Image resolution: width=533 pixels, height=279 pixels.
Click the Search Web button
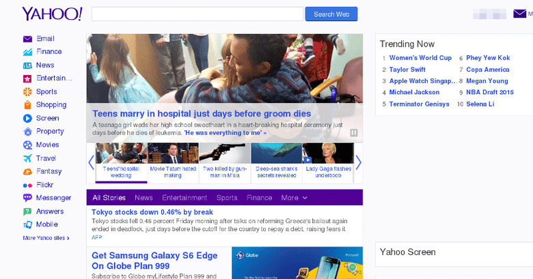[x=331, y=14]
